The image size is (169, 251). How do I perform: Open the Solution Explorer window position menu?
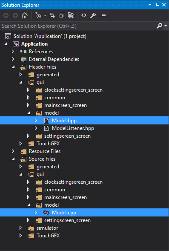coord(150,5)
